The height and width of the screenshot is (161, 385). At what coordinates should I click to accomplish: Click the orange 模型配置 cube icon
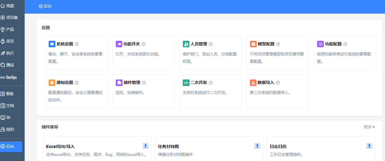tap(253, 44)
